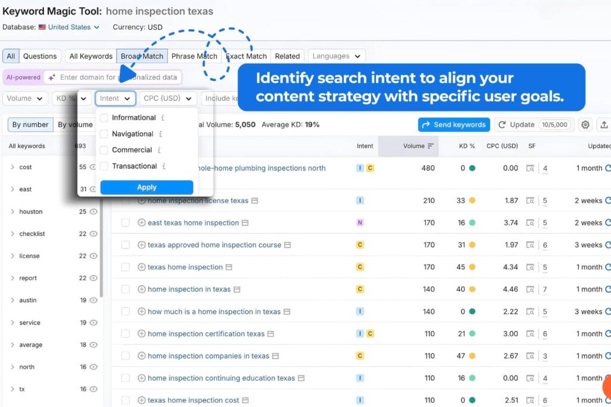Switch to the Questions tab

[x=39, y=55]
